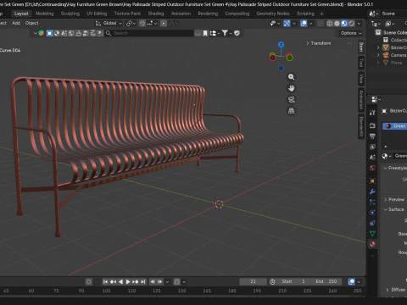
Task: Open the pivot point dropdown
Action: pos(131,24)
